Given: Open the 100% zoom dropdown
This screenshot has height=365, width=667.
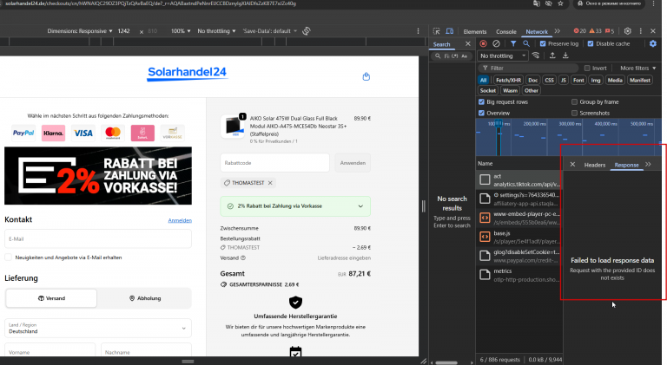Looking at the screenshot, I should click(181, 31).
